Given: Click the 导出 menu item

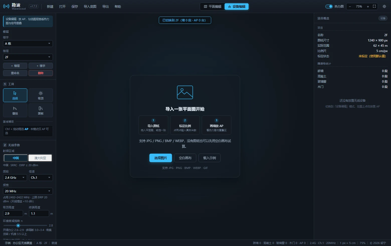Looking at the screenshot, I should pos(106,7).
